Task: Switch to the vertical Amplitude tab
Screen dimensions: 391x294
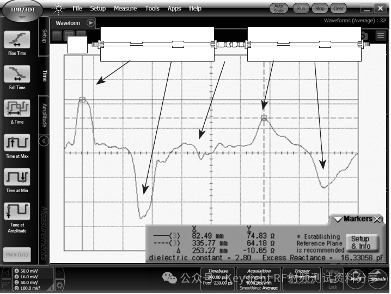Action: pos(44,115)
